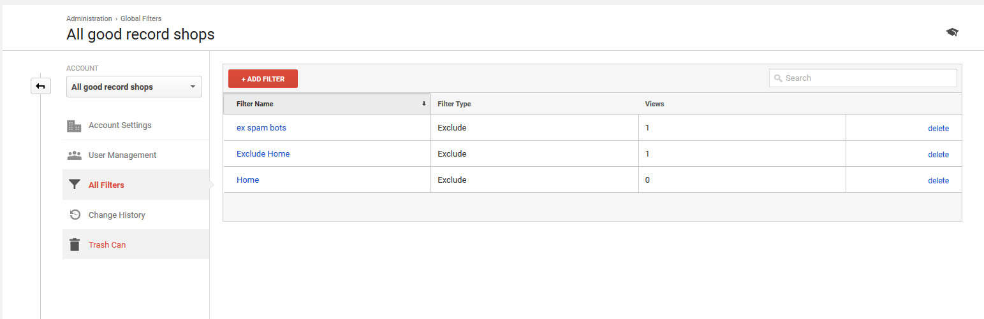Click the Trash Can bin icon
This screenshot has width=984, height=319.
(75, 245)
